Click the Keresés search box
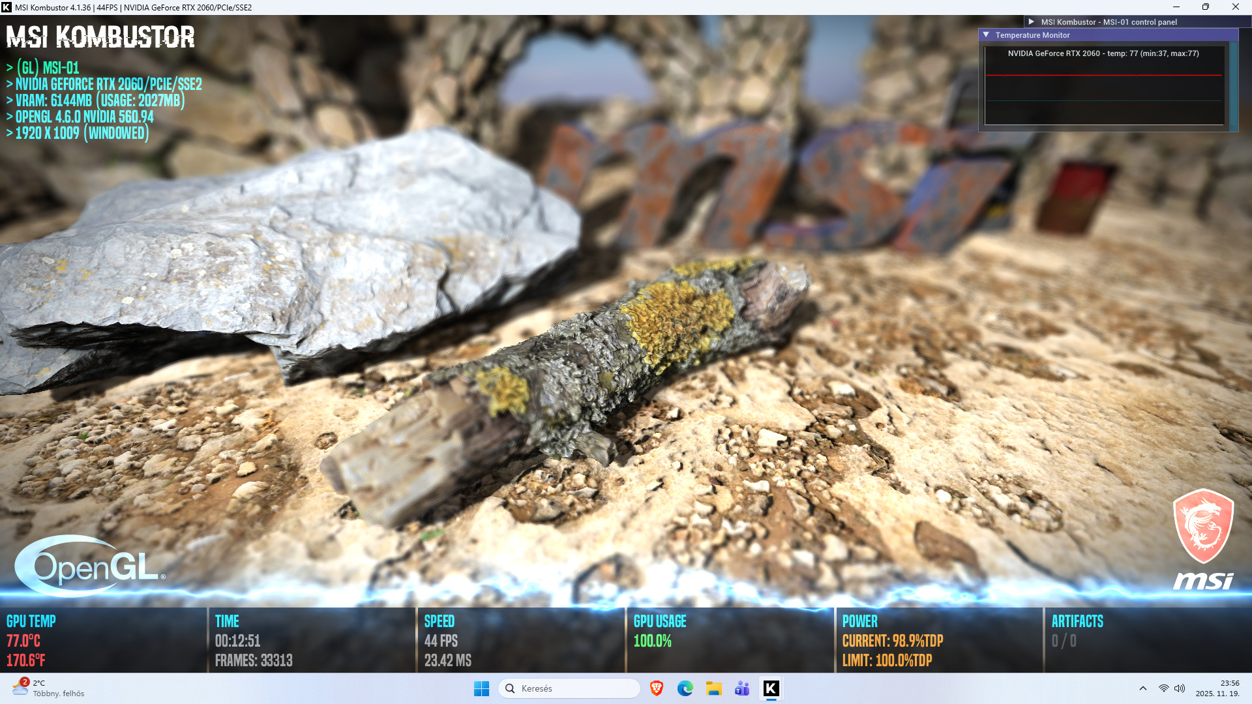This screenshot has width=1252, height=704. (x=569, y=688)
